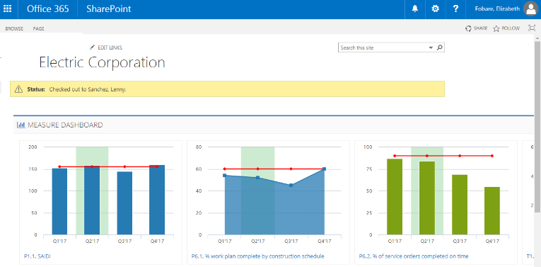Image resolution: width=541 pixels, height=267 pixels.
Task: Open the help question mark
Action: [455, 9]
